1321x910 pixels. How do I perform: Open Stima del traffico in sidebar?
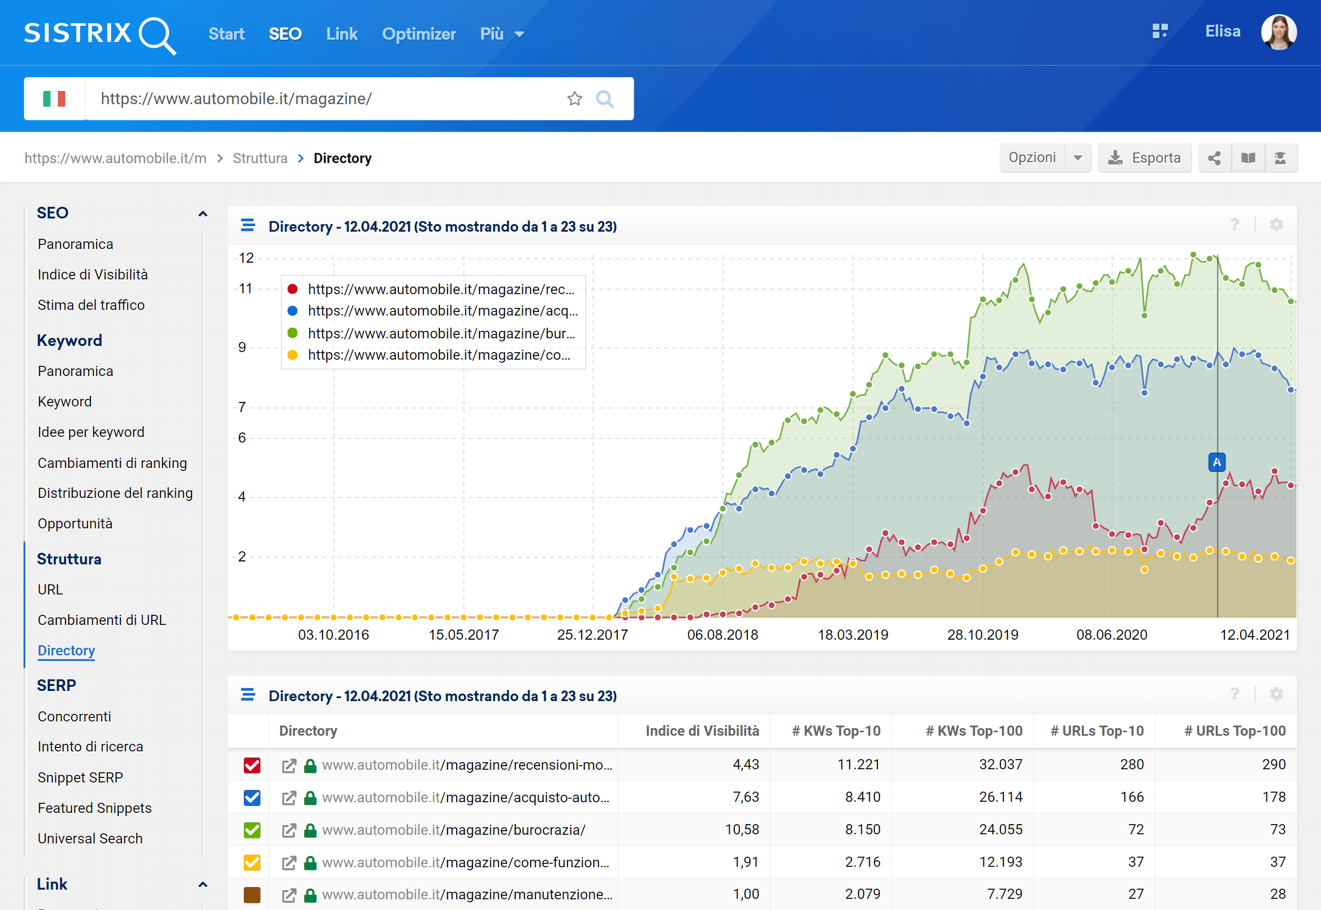point(91,305)
